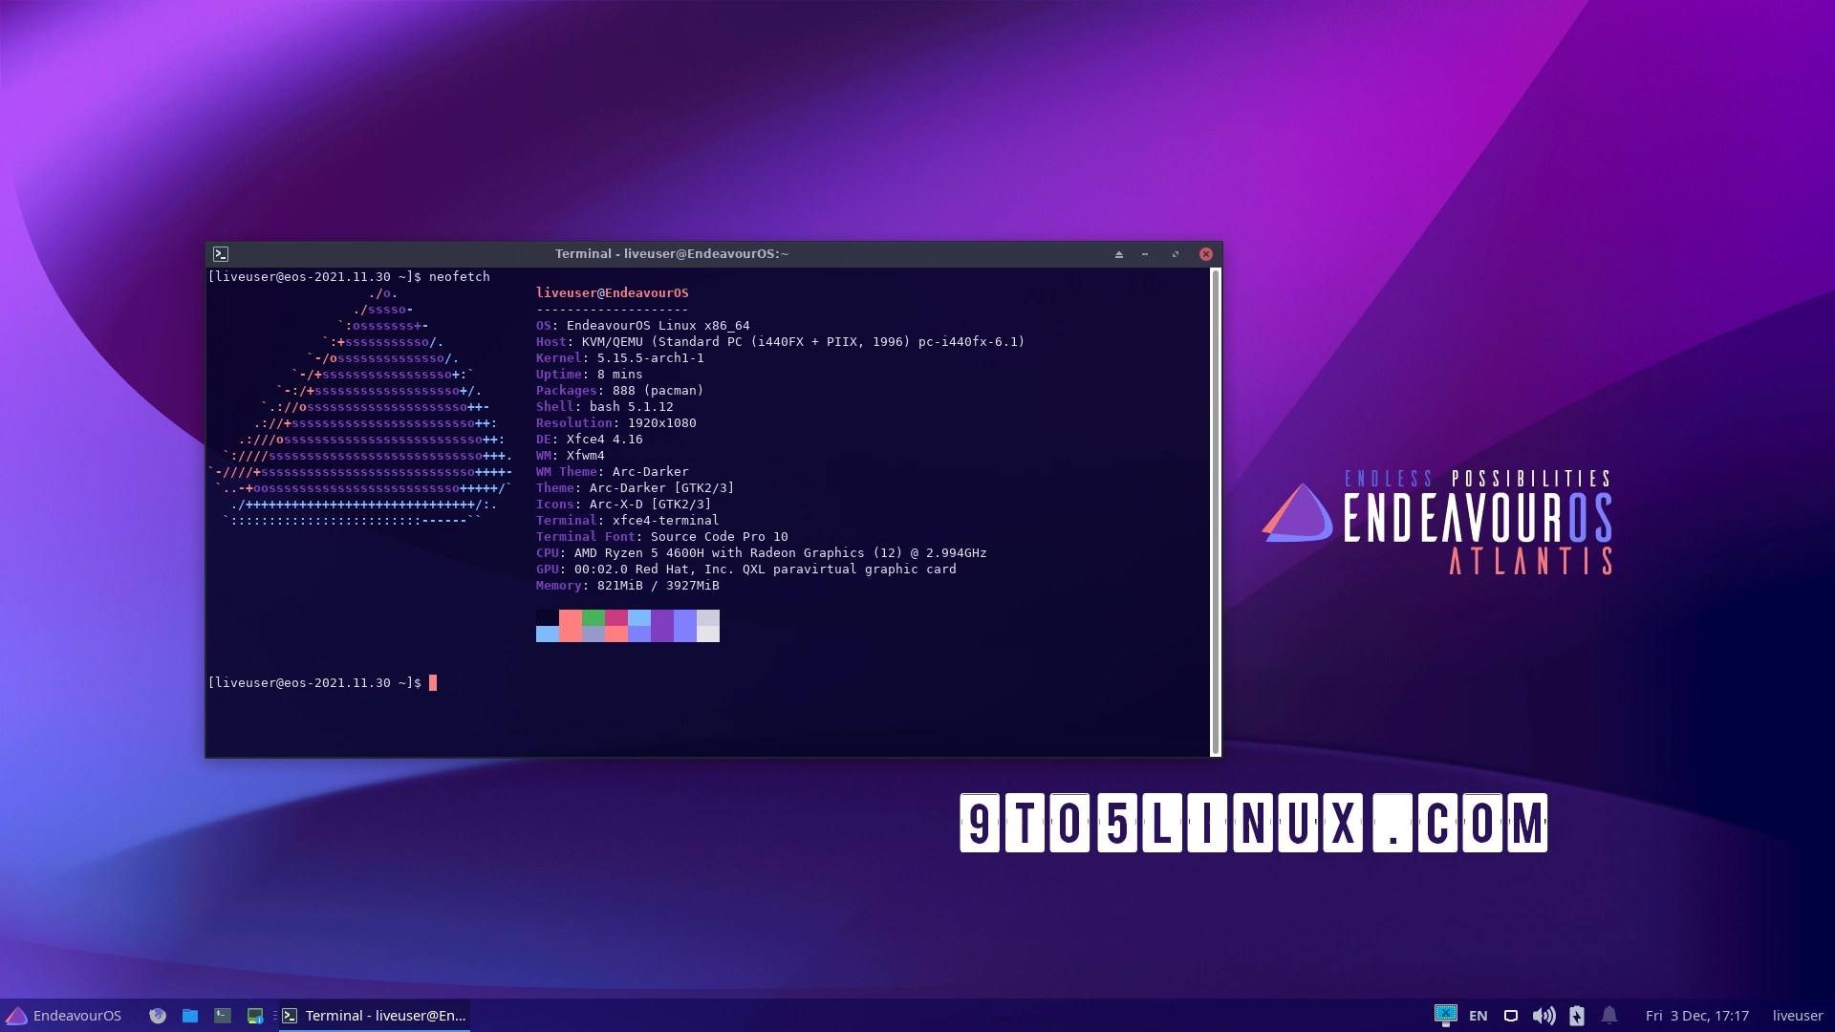Image resolution: width=1835 pixels, height=1032 pixels.
Task: Click the liveuser session label
Action: tap(1799, 1016)
